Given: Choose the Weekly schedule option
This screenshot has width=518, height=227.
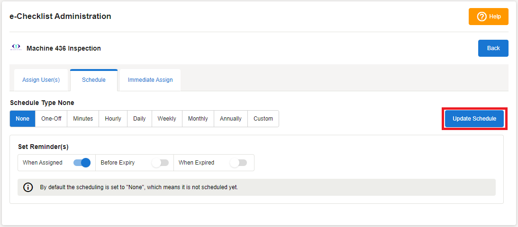Looking at the screenshot, I should 167,119.
